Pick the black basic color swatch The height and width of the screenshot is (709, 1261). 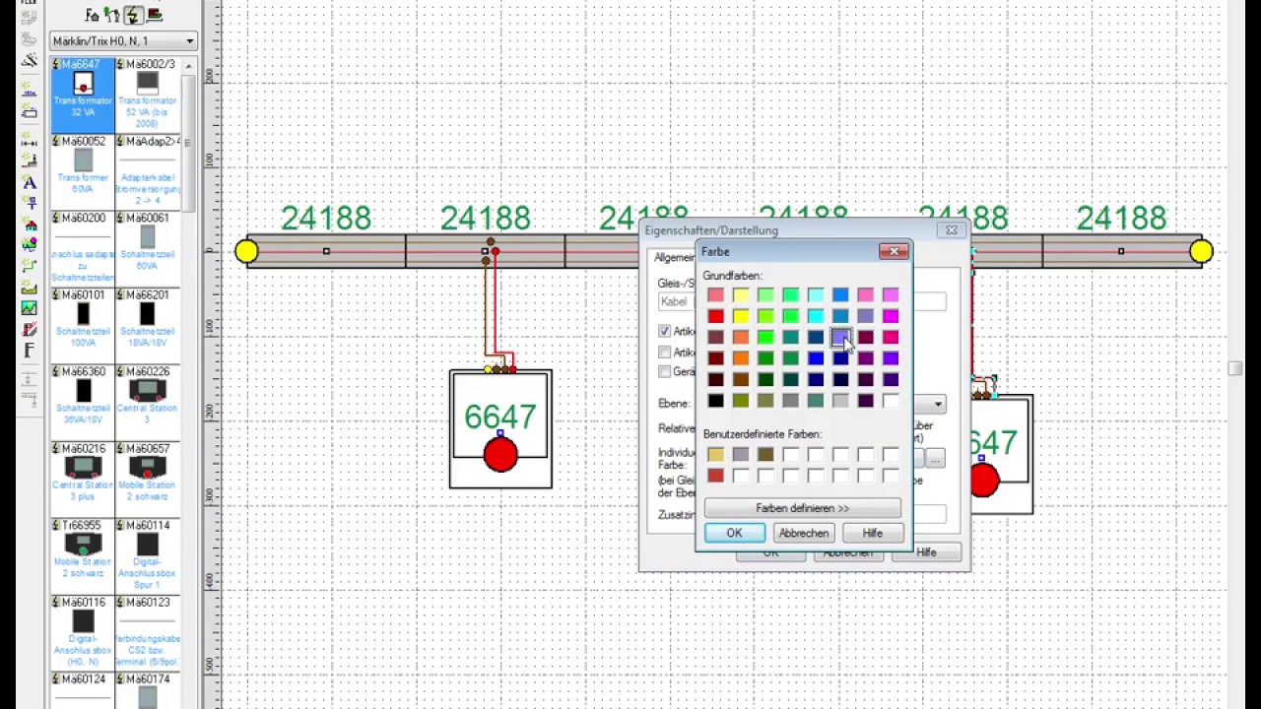pos(715,401)
